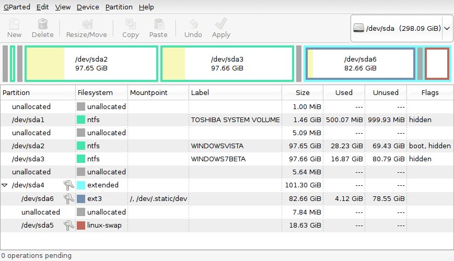The image size is (454, 261).
Task: Open the GParted menu
Action: coord(17,7)
